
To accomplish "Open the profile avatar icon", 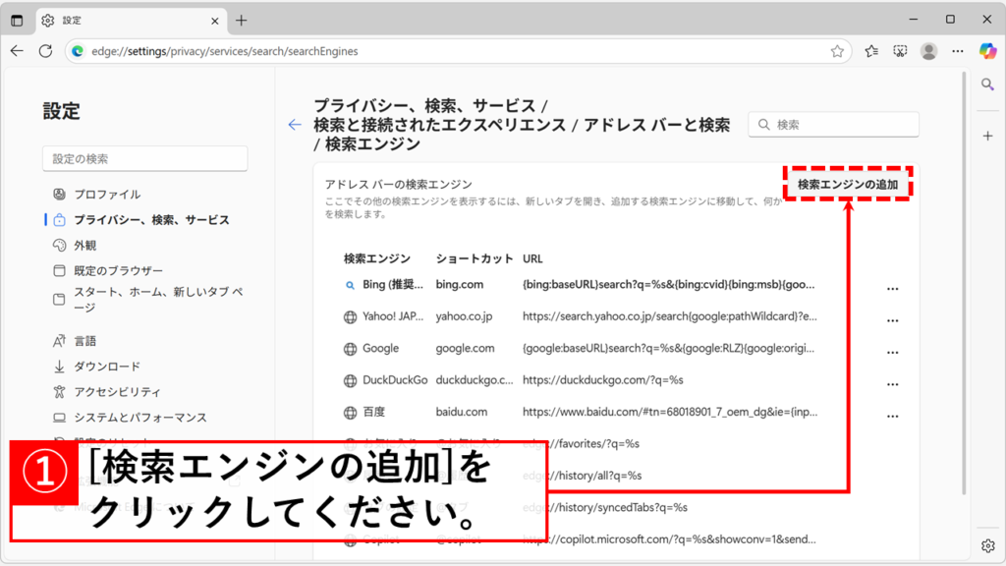I will [928, 51].
